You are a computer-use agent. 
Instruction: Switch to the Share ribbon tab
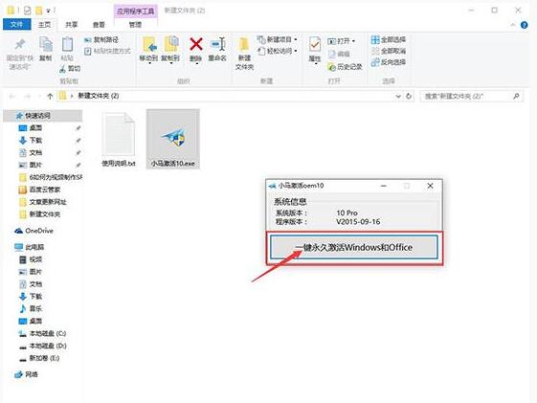[71, 25]
